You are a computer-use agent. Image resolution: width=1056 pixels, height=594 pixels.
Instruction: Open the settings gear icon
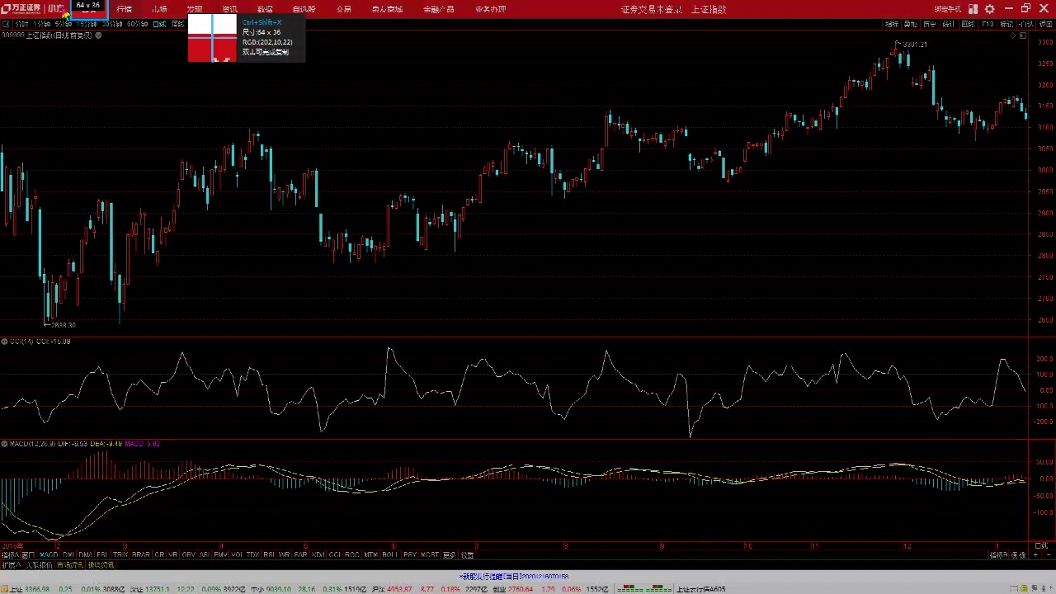coord(989,9)
